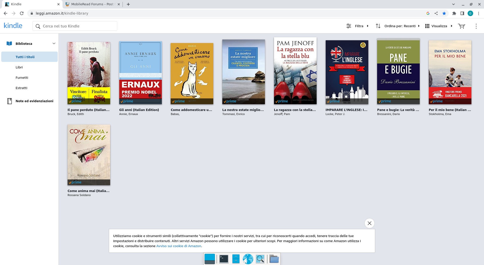Open the Imparare l'inglese book cover
Viewport: 484px width, 265px height.
click(347, 72)
